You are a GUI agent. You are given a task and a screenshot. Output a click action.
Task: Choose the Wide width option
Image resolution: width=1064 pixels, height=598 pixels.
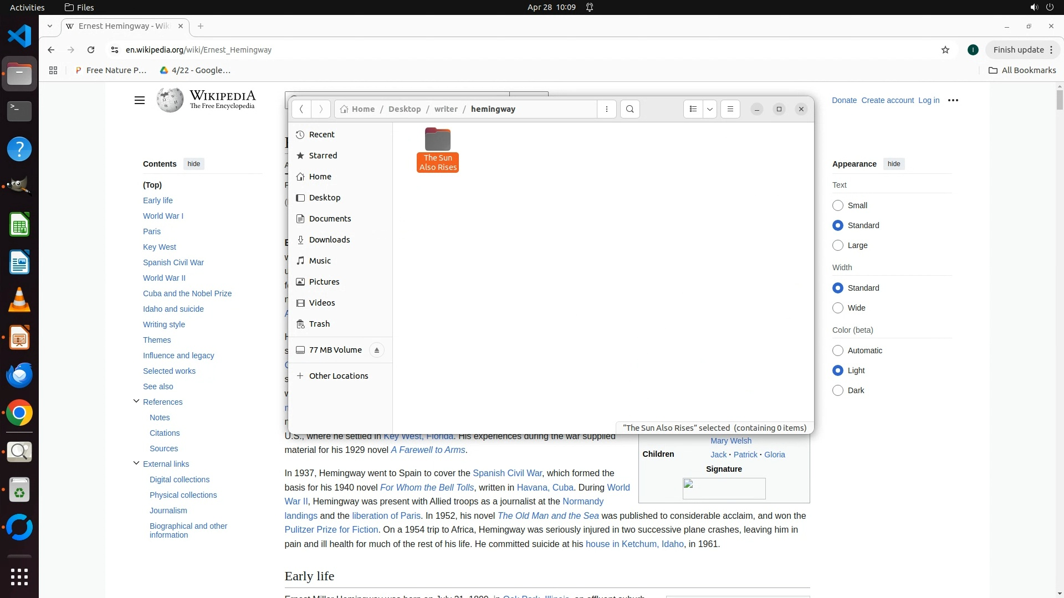[838, 308]
